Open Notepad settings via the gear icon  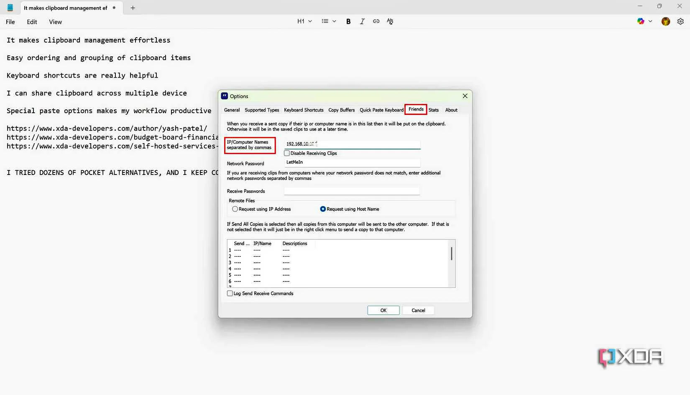(681, 21)
